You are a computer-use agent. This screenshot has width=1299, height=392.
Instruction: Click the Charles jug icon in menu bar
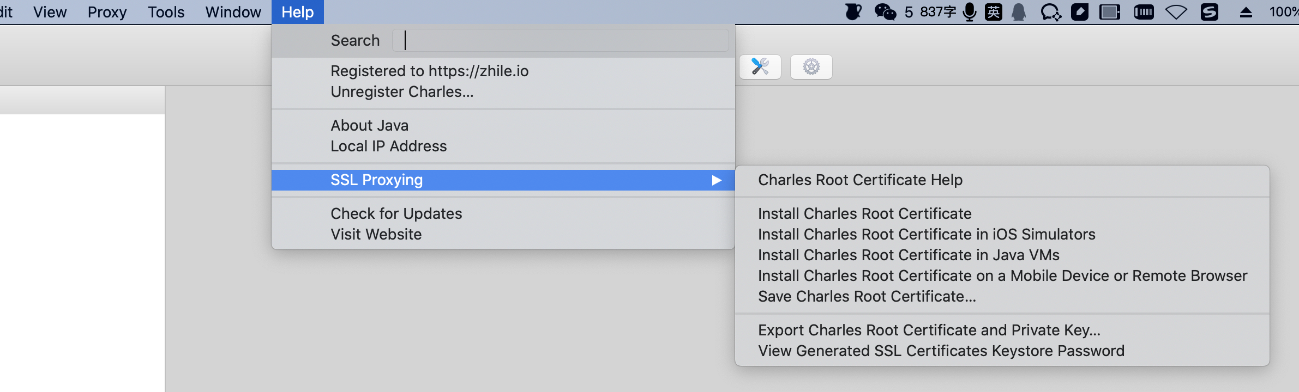(853, 12)
